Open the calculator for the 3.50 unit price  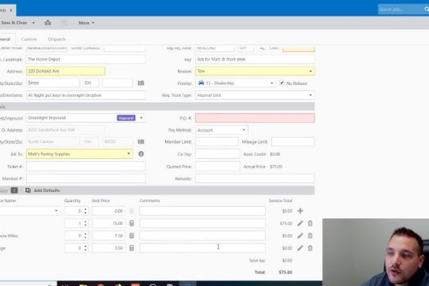pos(132,248)
